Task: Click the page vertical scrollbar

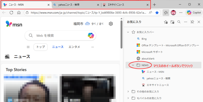Action: 122,34
